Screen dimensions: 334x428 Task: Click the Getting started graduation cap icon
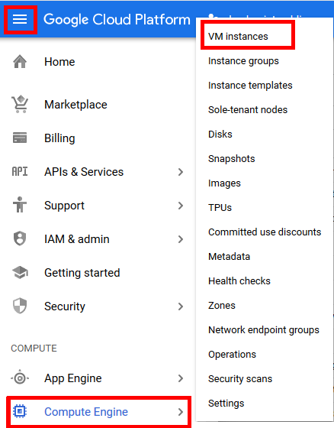coord(20,272)
